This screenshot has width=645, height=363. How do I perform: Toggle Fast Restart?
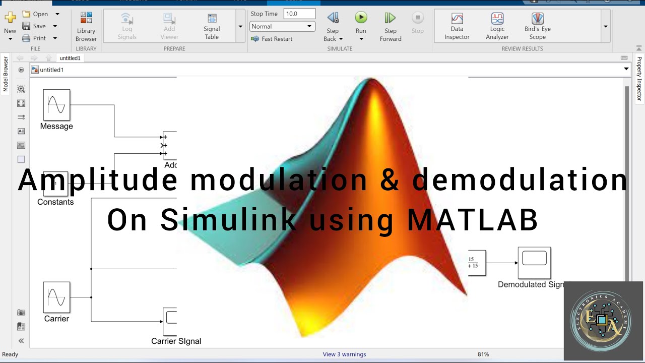[272, 39]
